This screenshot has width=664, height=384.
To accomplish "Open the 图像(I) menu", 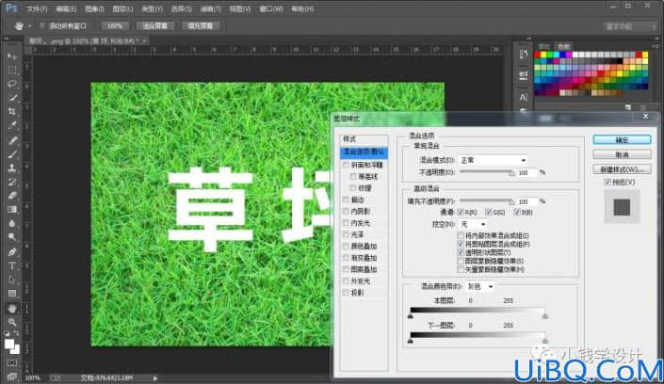I will (94, 8).
